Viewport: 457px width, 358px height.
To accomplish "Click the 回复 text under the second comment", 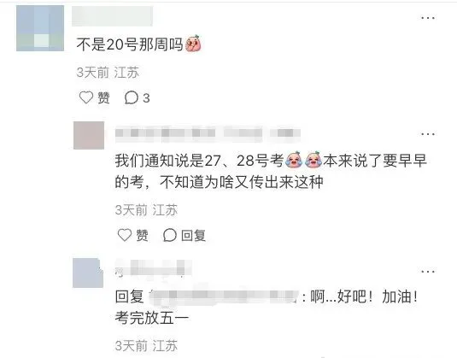I will pos(194,235).
